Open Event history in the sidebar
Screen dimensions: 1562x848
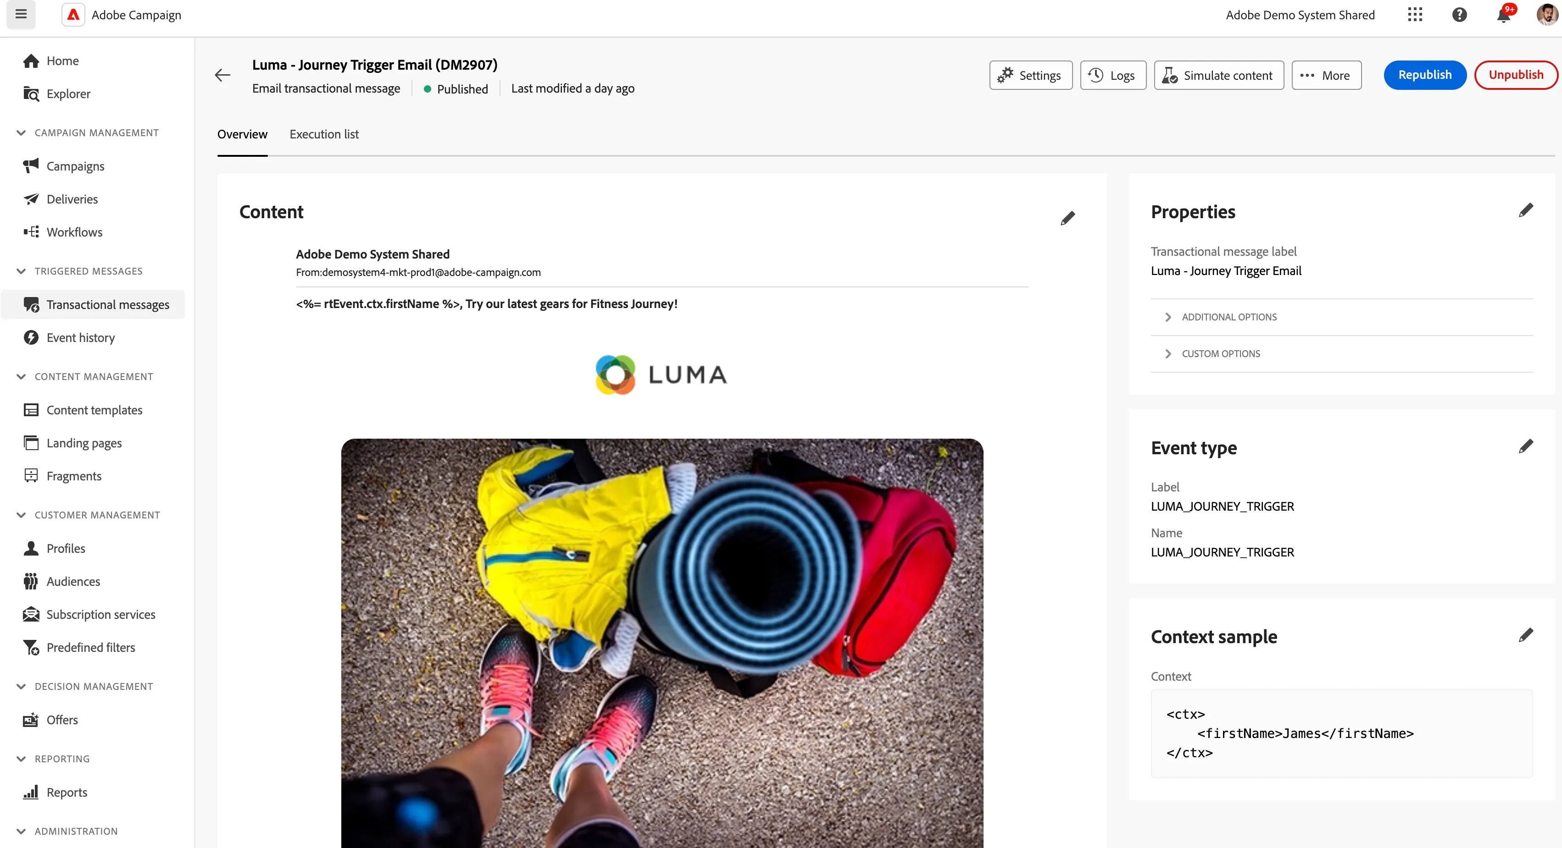click(x=92, y=337)
